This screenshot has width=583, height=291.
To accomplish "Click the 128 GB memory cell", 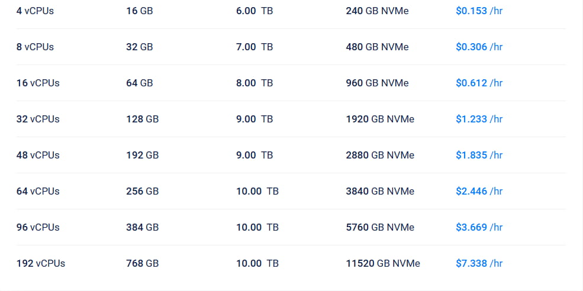I will click(x=142, y=119).
